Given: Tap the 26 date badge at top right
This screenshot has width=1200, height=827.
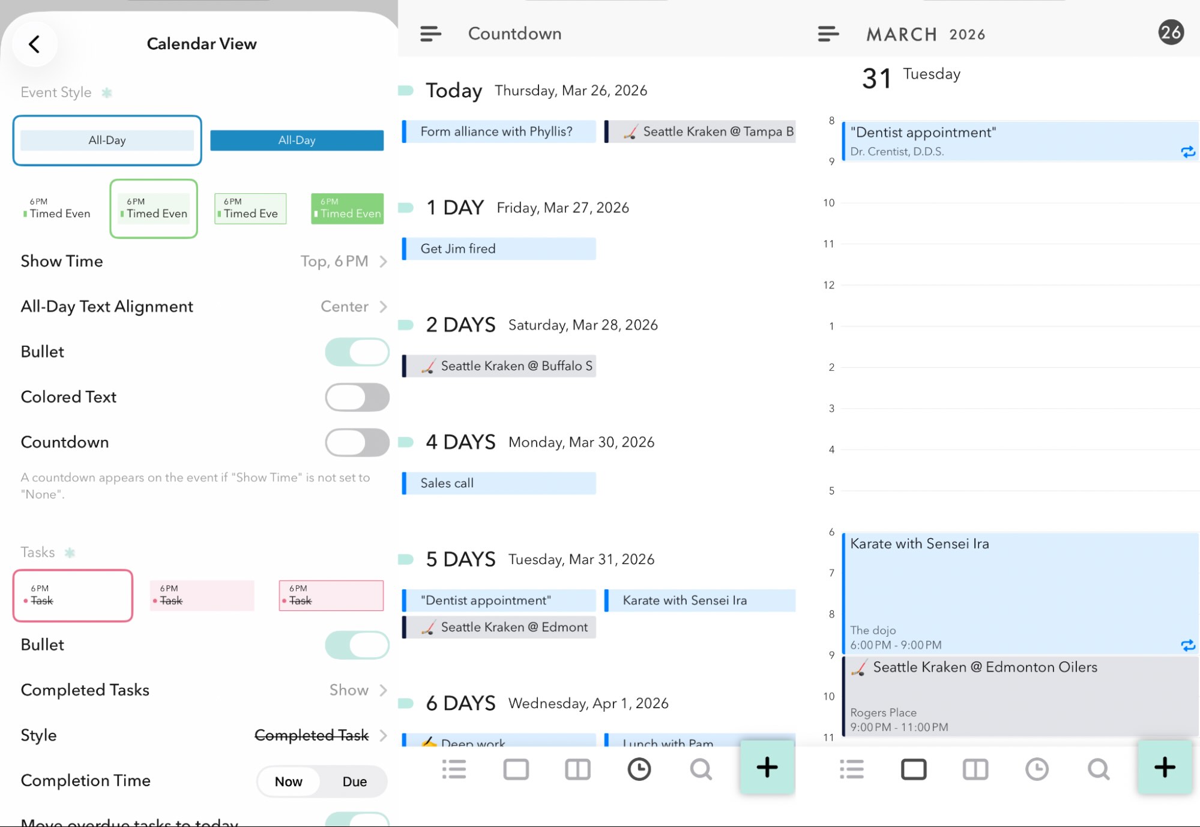Looking at the screenshot, I should (x=1172, y=33).
